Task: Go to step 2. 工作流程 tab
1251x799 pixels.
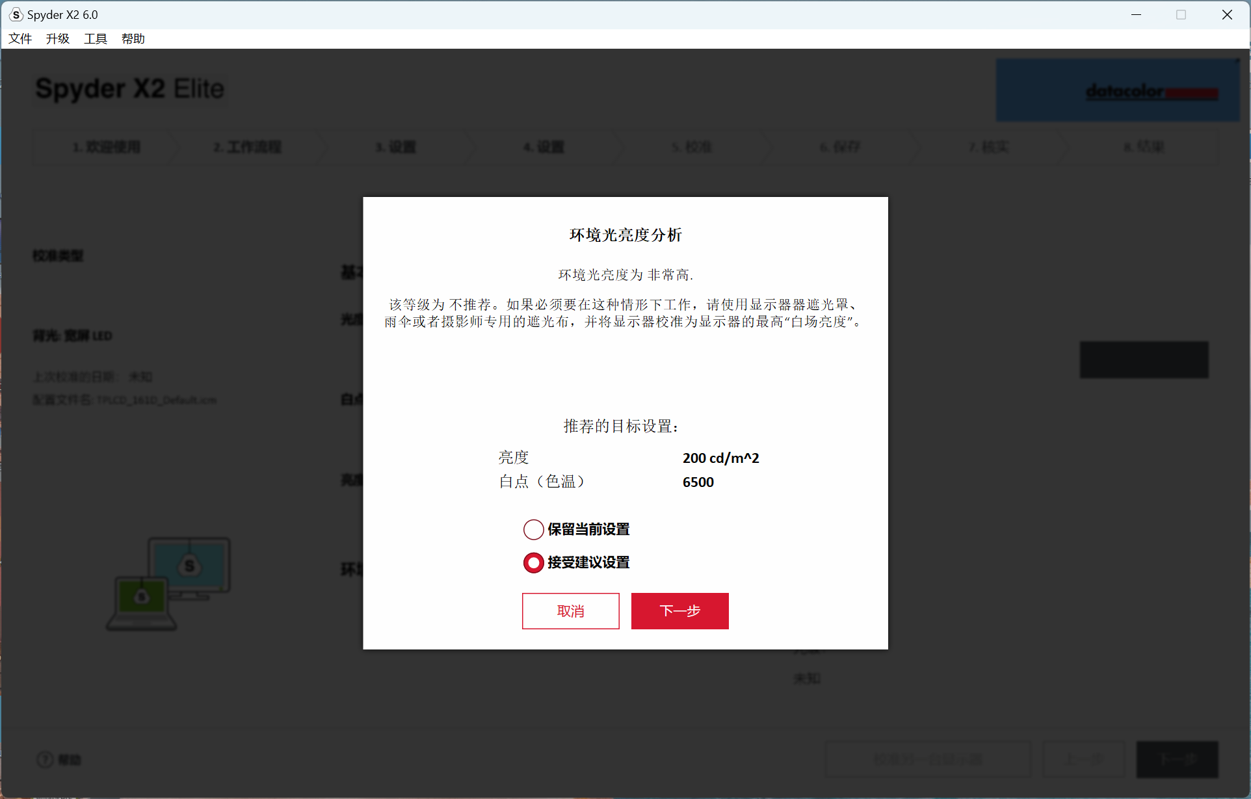Action: [x=248, y=147]
